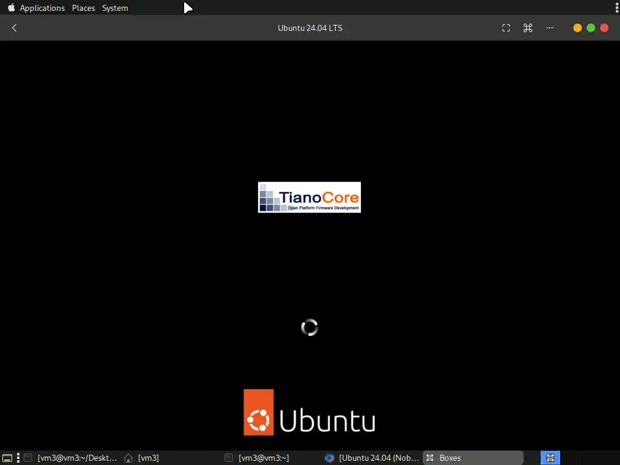The height and width of the screenshot is (465, 620).
Task: Select the Boxes taskbar entry
Action: [473, 458]
